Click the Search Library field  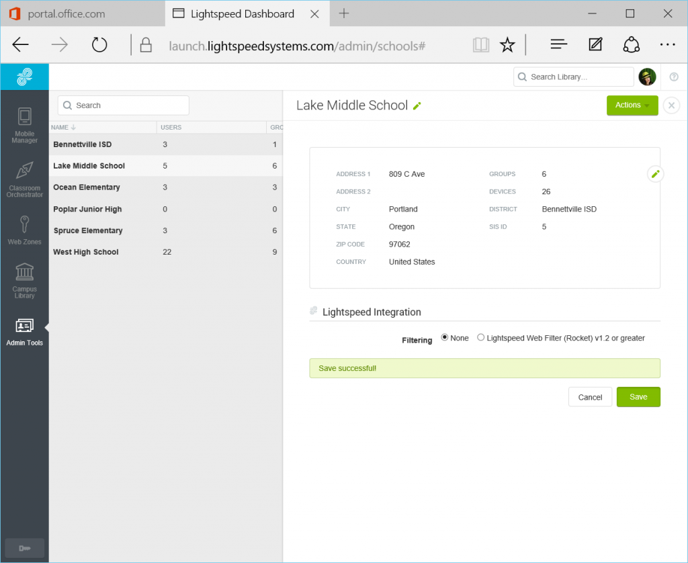tap(574, 77)
